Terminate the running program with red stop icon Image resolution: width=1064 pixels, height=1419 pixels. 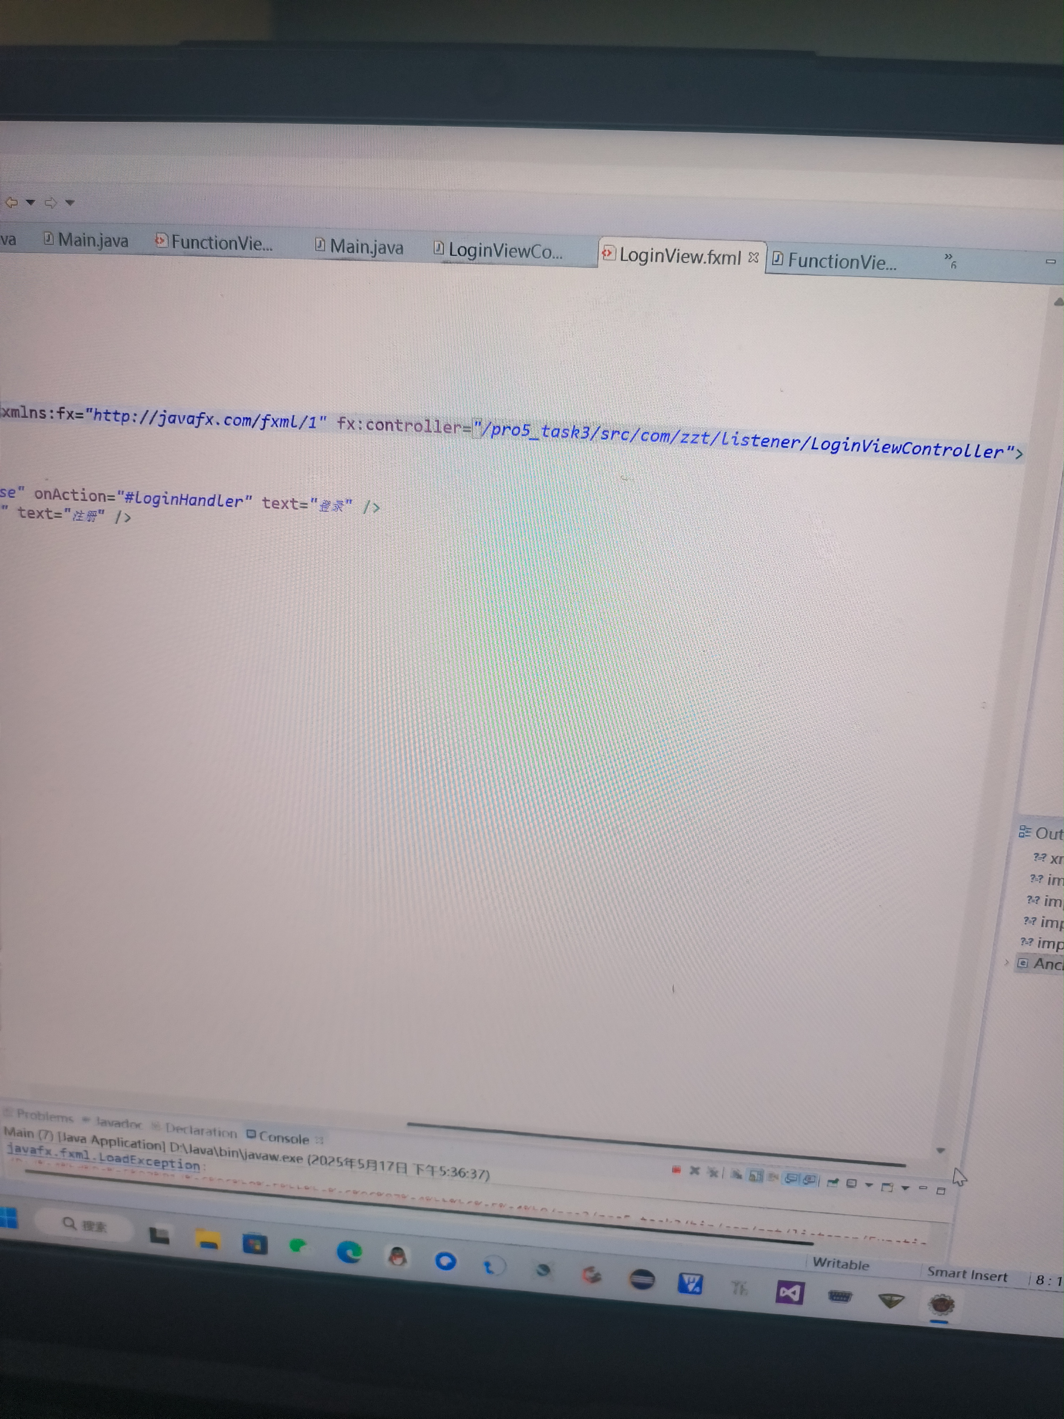[676, 1170]
